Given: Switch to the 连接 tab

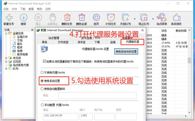Looking at the screenshot, I should pyautogui.click(x=113, y=42).
